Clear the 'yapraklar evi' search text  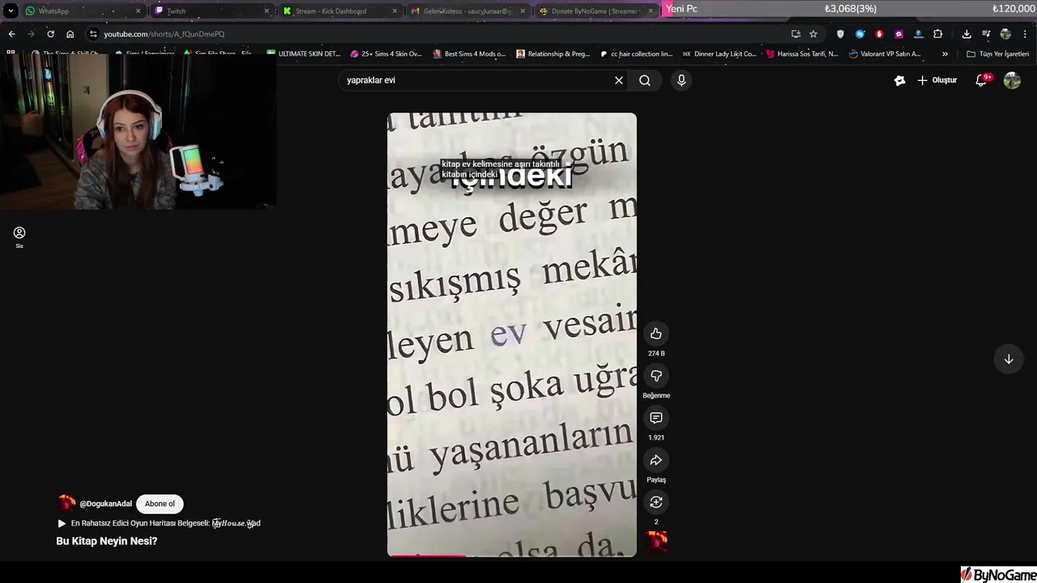click(619, 80)
